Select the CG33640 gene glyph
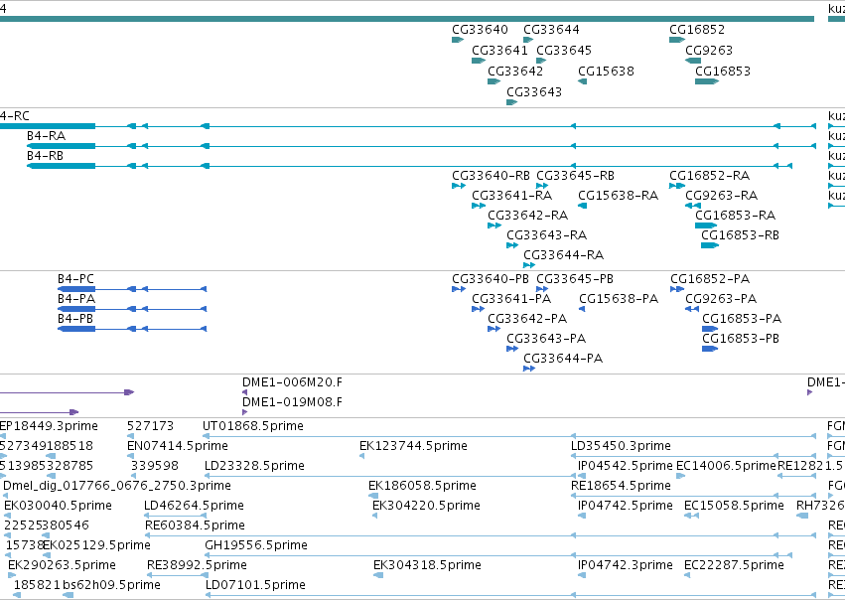This screenshot has height=600, width=845. click(x=458, y=40)
